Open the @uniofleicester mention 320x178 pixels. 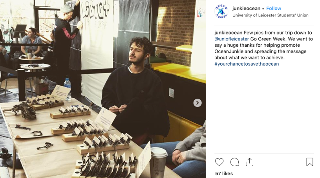[x=232, y=39]
